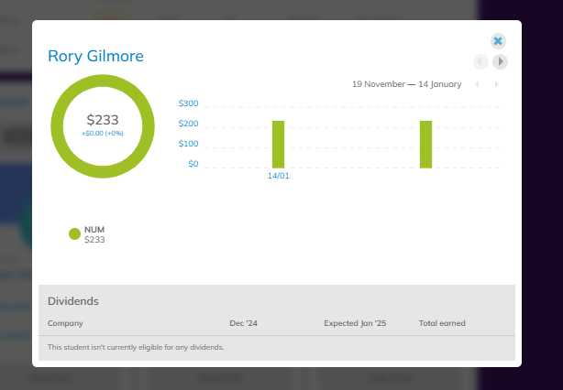Click the 14/01 date axis label
The image size is (563, 390).
[x=278, y=176]
